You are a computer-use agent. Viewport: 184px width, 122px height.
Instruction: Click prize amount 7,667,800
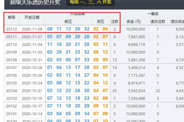137,37
